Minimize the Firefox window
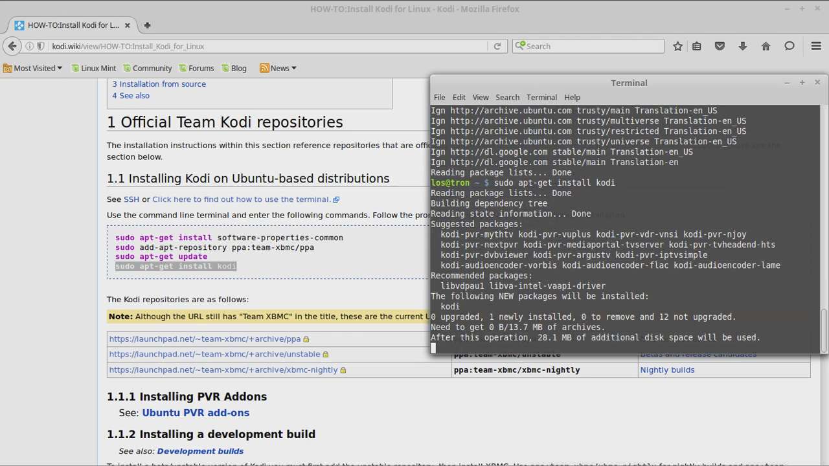 (x=786, y=9)
